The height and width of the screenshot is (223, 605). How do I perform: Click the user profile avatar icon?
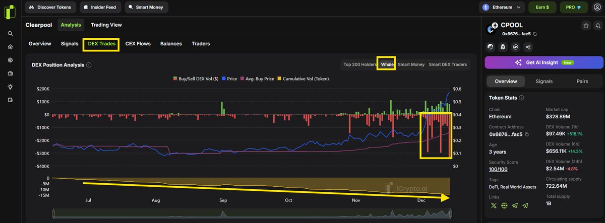pos(597,8)
